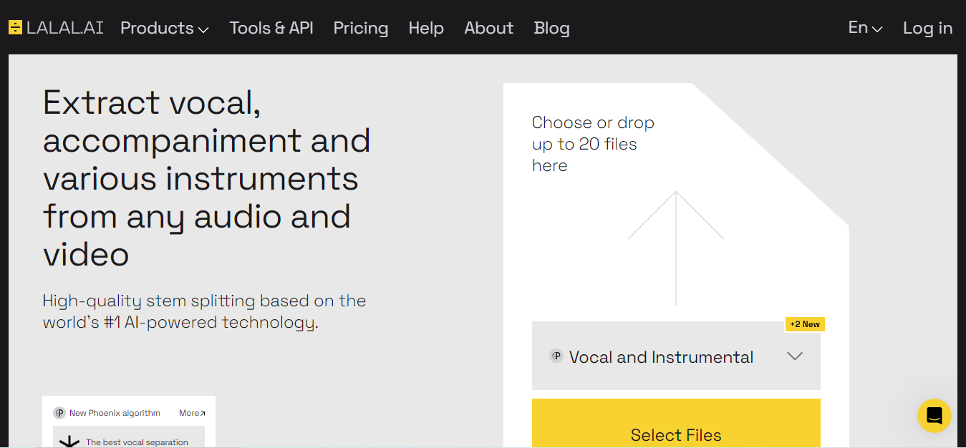The width and height of the screenshot is (966, 448).
Task: Click the LALAL.AI logo
Action: click(x=56, y=28)
